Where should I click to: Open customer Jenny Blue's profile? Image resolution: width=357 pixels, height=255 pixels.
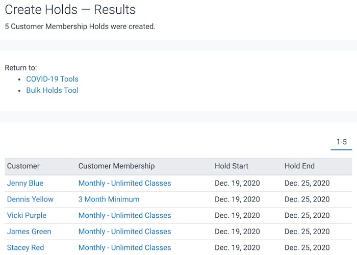(x=25, y=183)
